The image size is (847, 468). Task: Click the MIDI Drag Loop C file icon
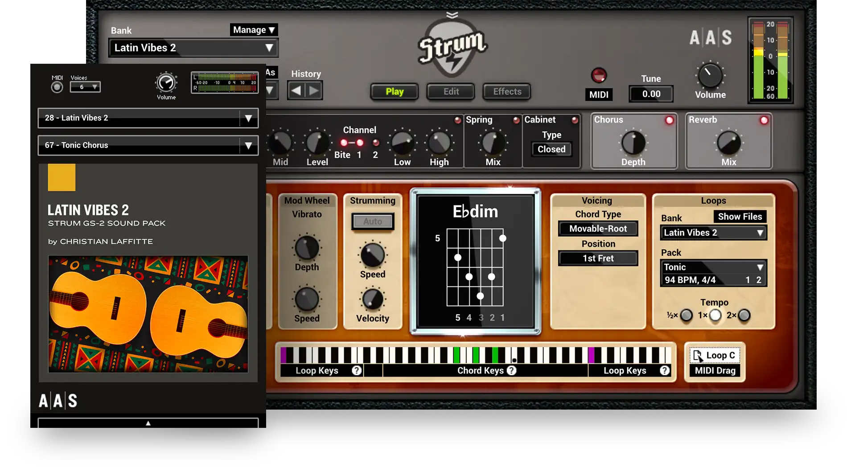pos(698,356)
